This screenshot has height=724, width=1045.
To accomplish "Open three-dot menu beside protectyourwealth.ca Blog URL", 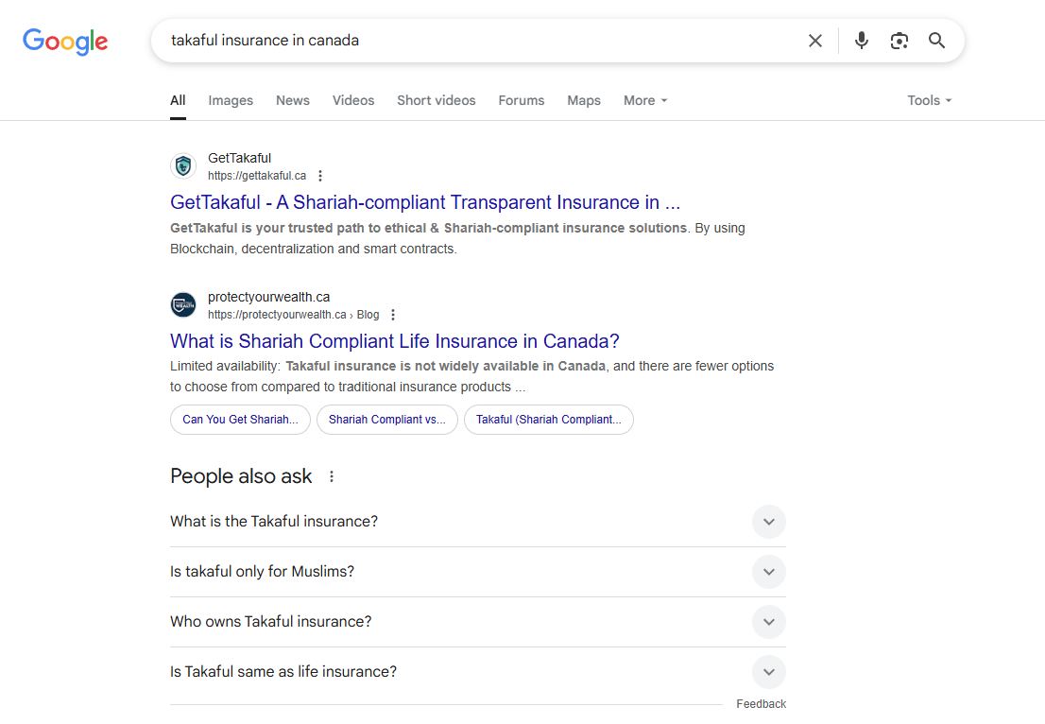I will click(x=393, y=315).
